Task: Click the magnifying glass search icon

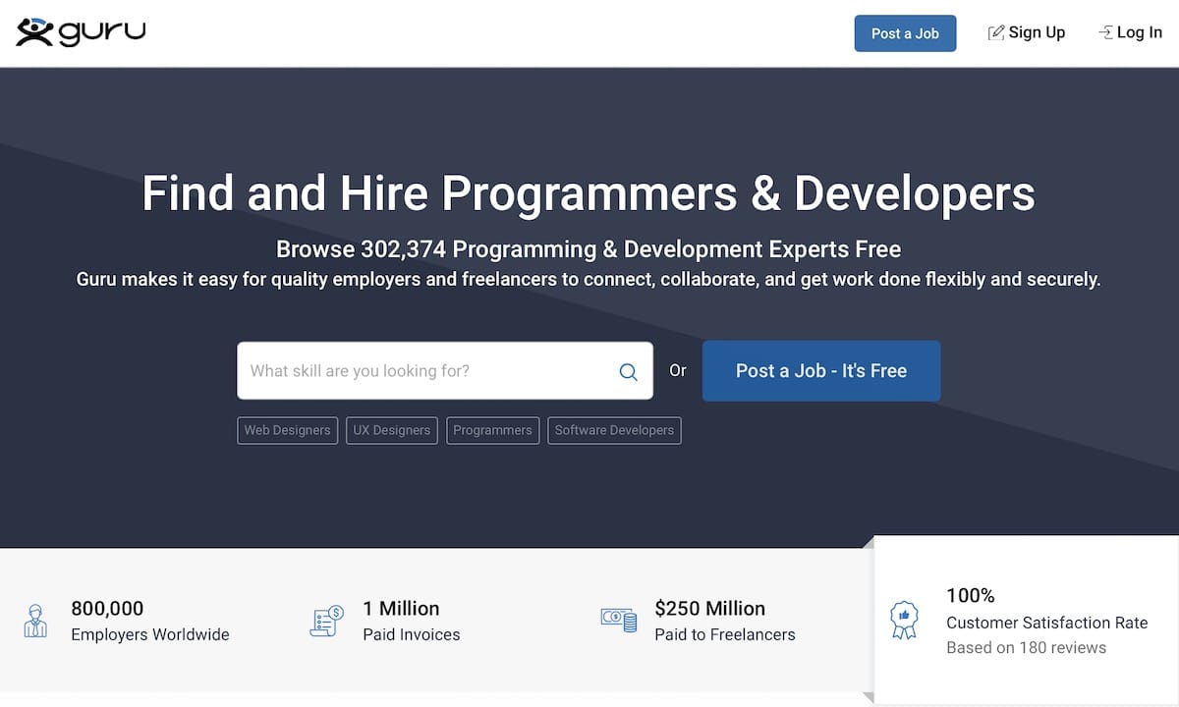Action: [629, 372]
